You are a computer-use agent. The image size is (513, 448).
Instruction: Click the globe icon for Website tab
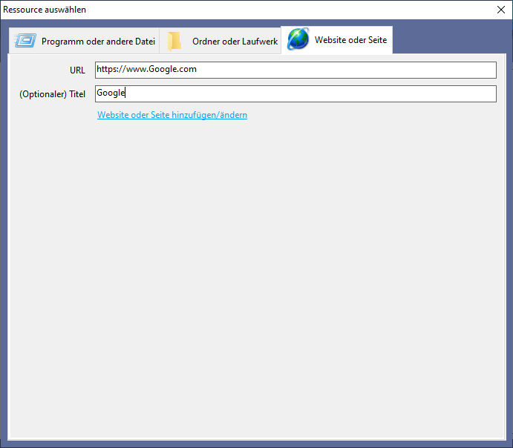pyautogui.click(x=298, y=39)
